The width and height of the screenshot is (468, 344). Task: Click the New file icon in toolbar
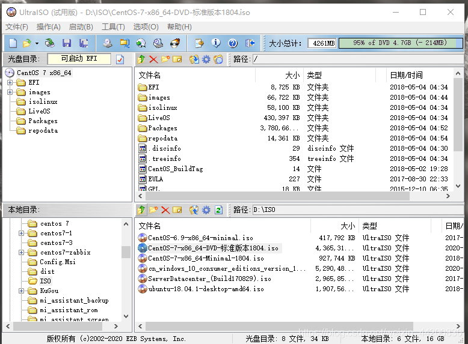pyautogui.click(x=13, y=43)
